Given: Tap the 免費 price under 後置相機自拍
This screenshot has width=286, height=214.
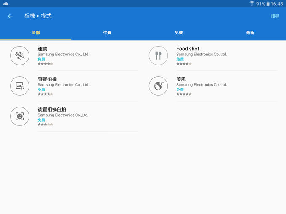Looking at the screenshot, I should (x=41, y=120).
